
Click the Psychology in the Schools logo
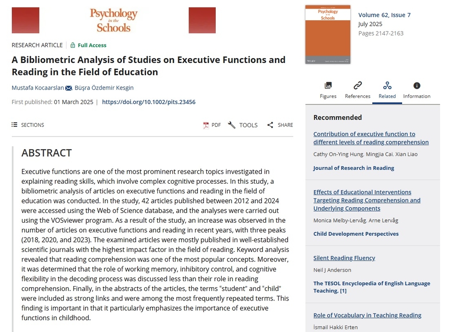(x=114, y=20)
